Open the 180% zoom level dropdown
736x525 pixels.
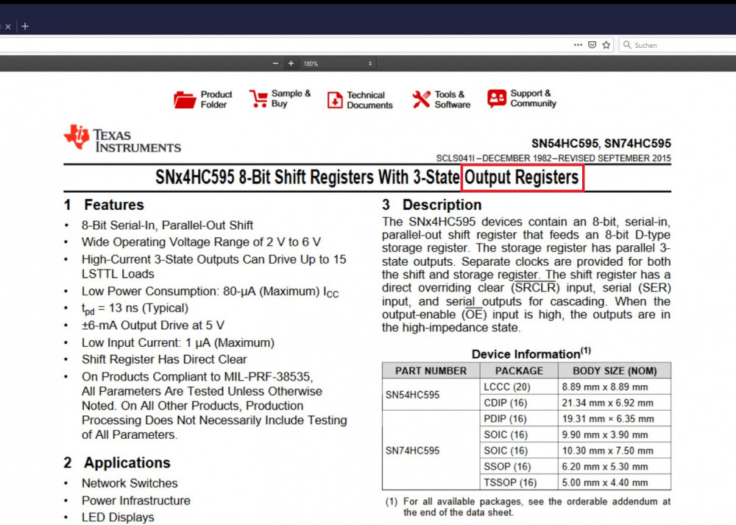tap(338, 63)
